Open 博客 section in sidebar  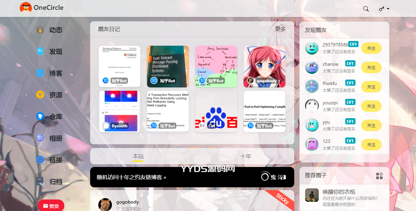coord(40,73)
